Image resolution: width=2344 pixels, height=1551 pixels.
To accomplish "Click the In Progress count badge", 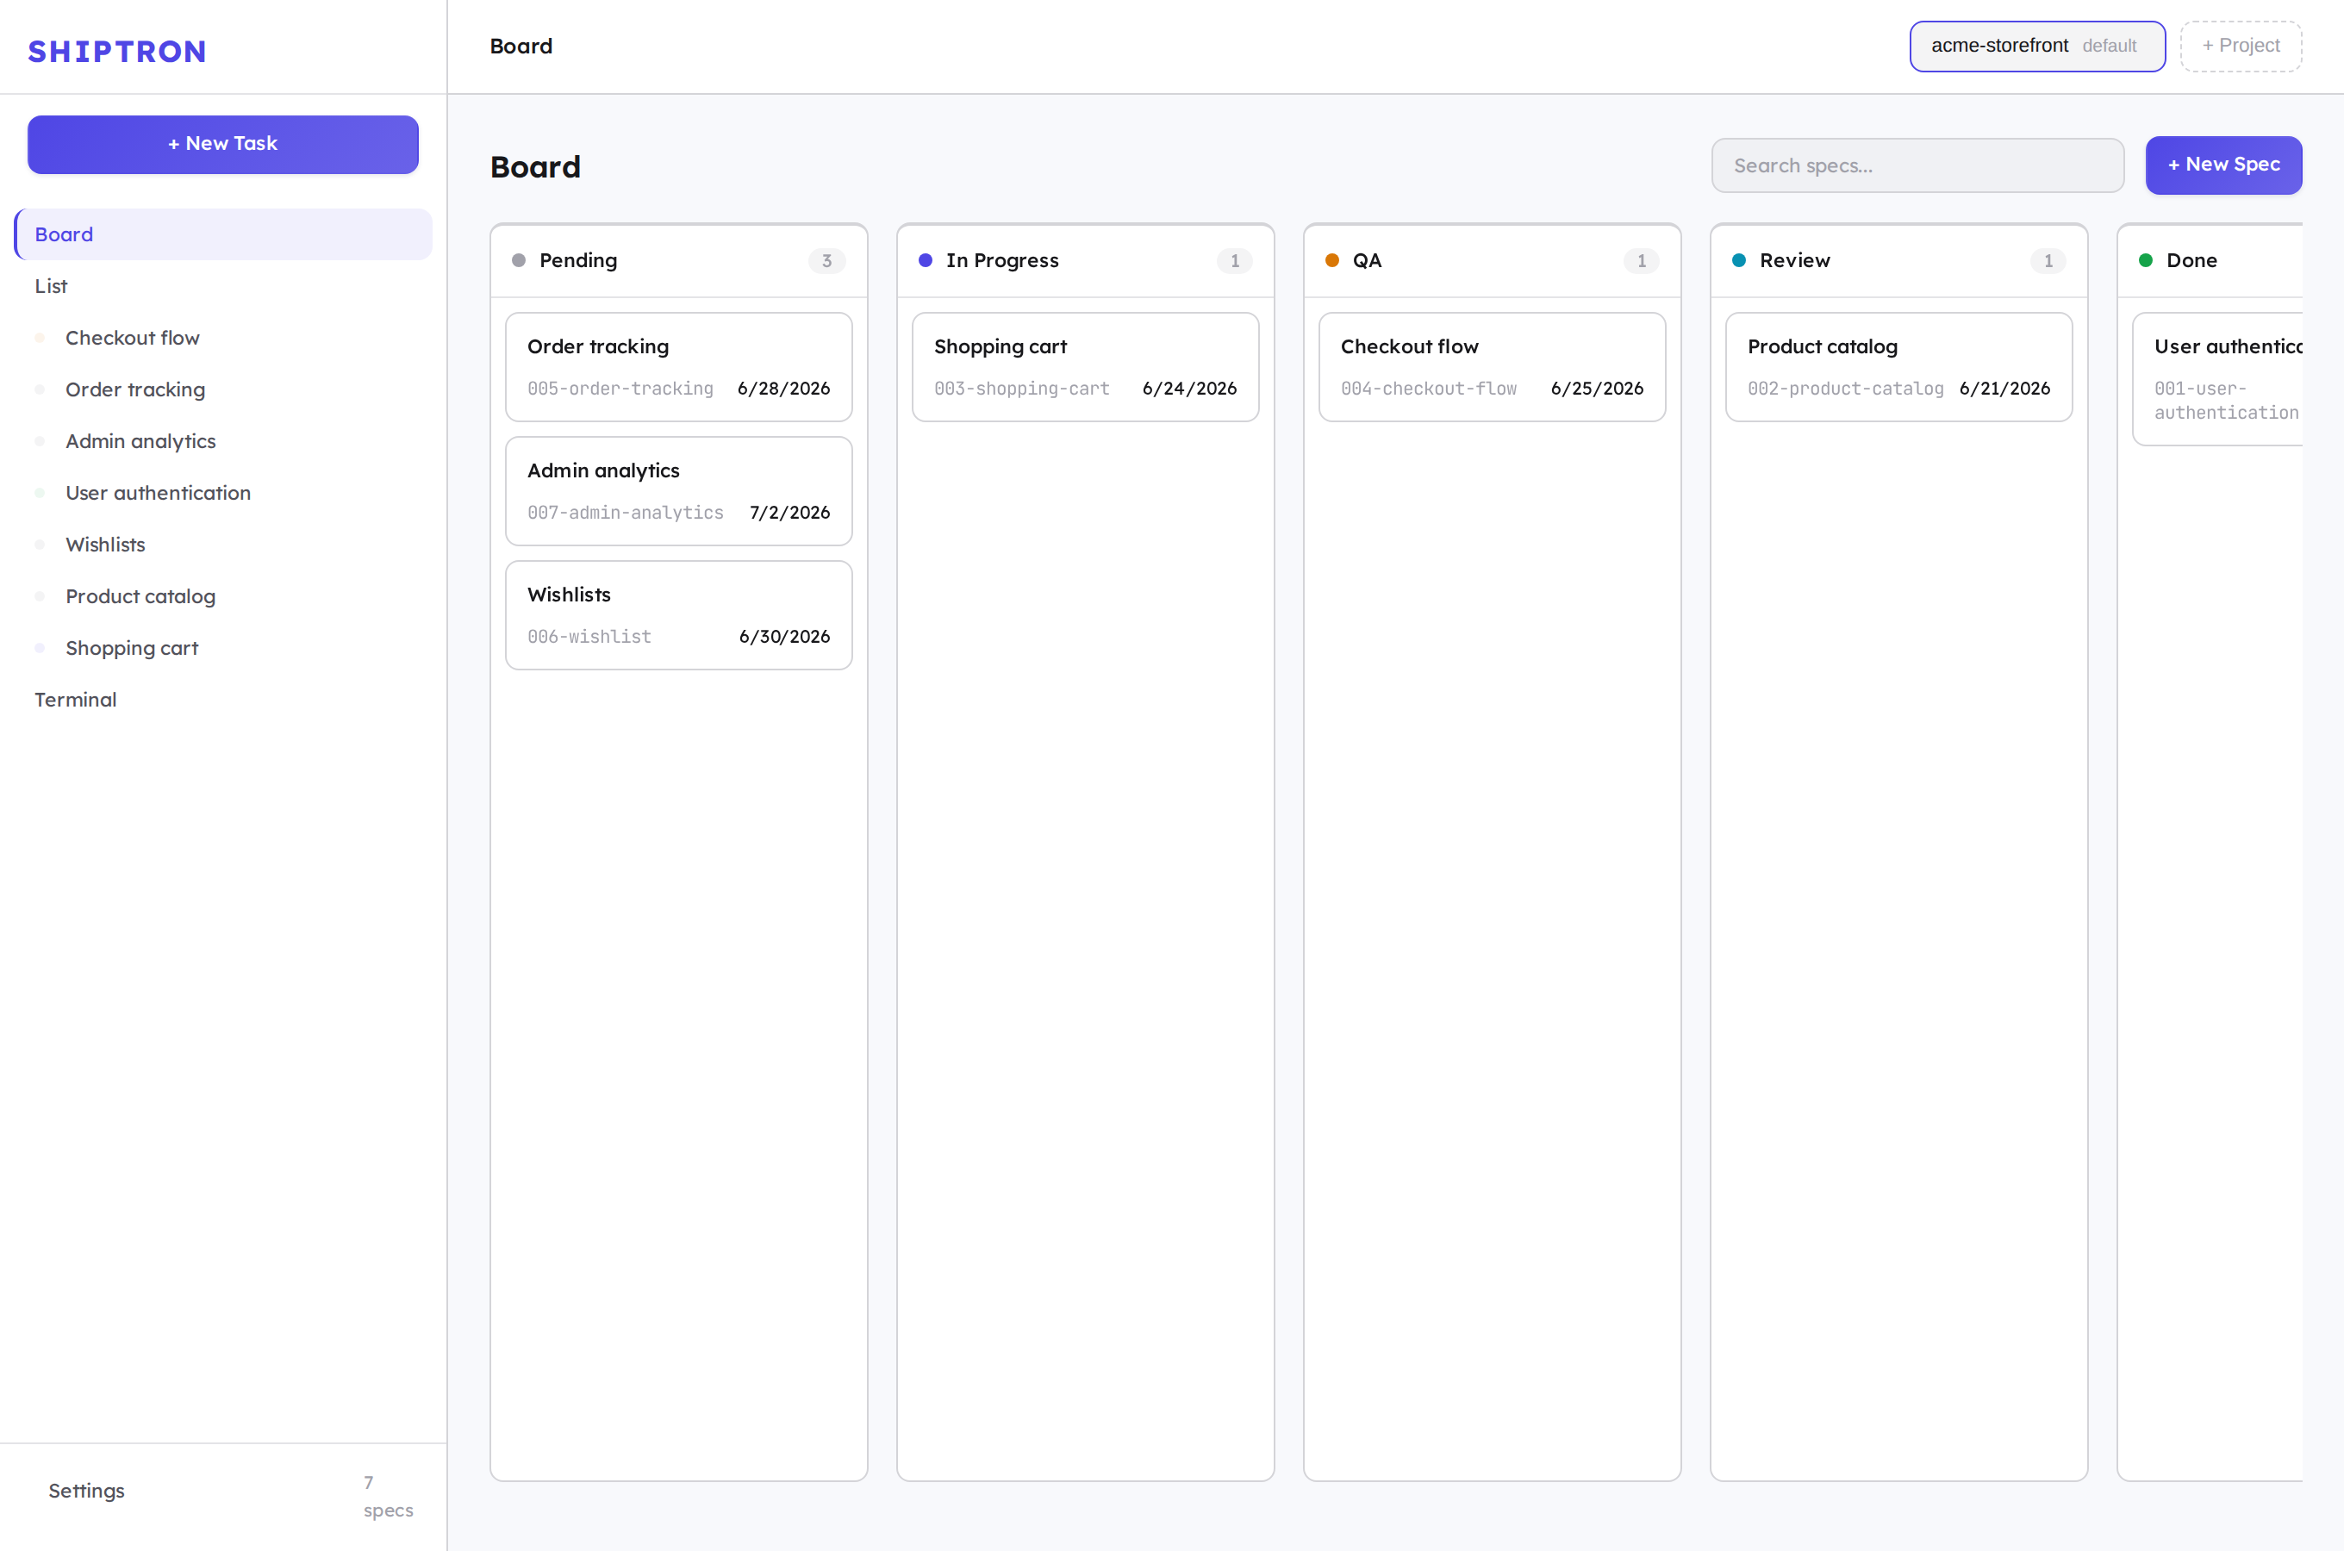I will (1234, 261).
